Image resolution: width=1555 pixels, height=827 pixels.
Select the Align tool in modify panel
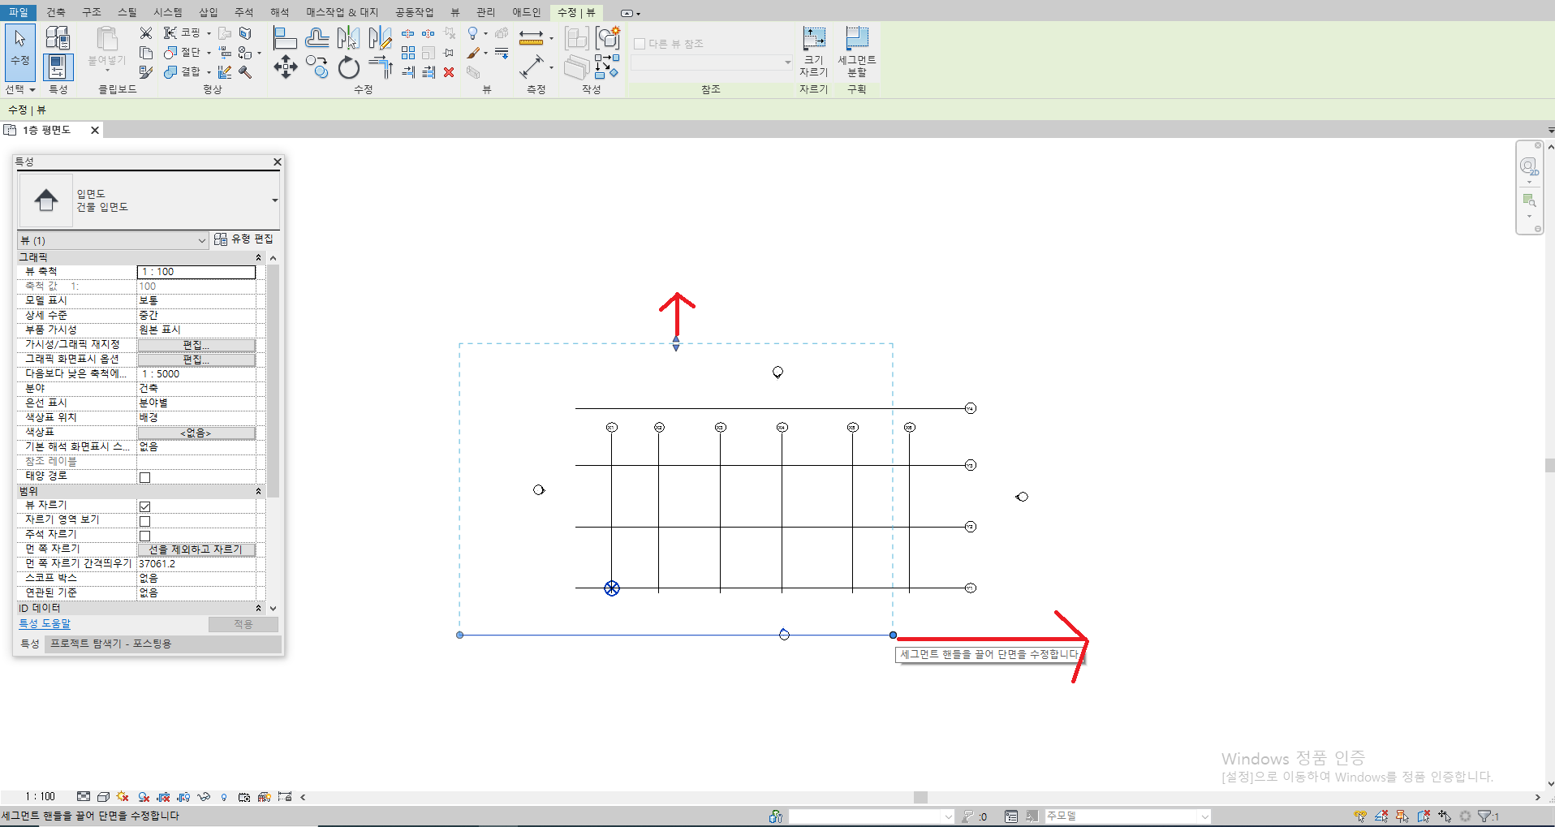[x=285, y=37]
